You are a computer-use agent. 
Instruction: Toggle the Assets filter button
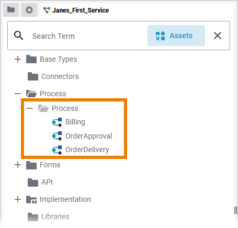tap(176, 36)
